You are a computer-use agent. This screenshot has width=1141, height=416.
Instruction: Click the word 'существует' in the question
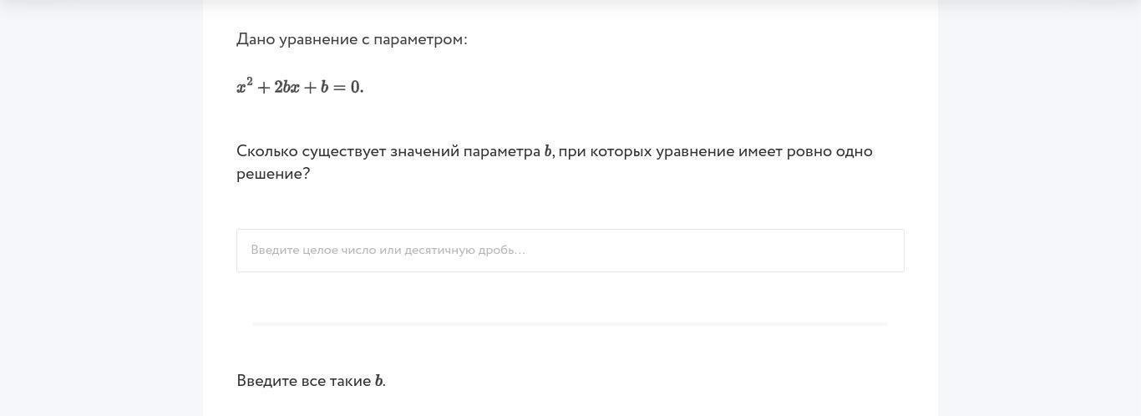point(343,151)
